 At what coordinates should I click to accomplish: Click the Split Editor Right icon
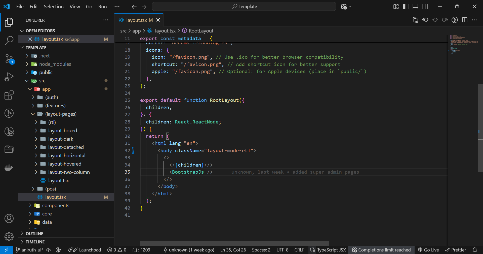(x=465, y=20)
